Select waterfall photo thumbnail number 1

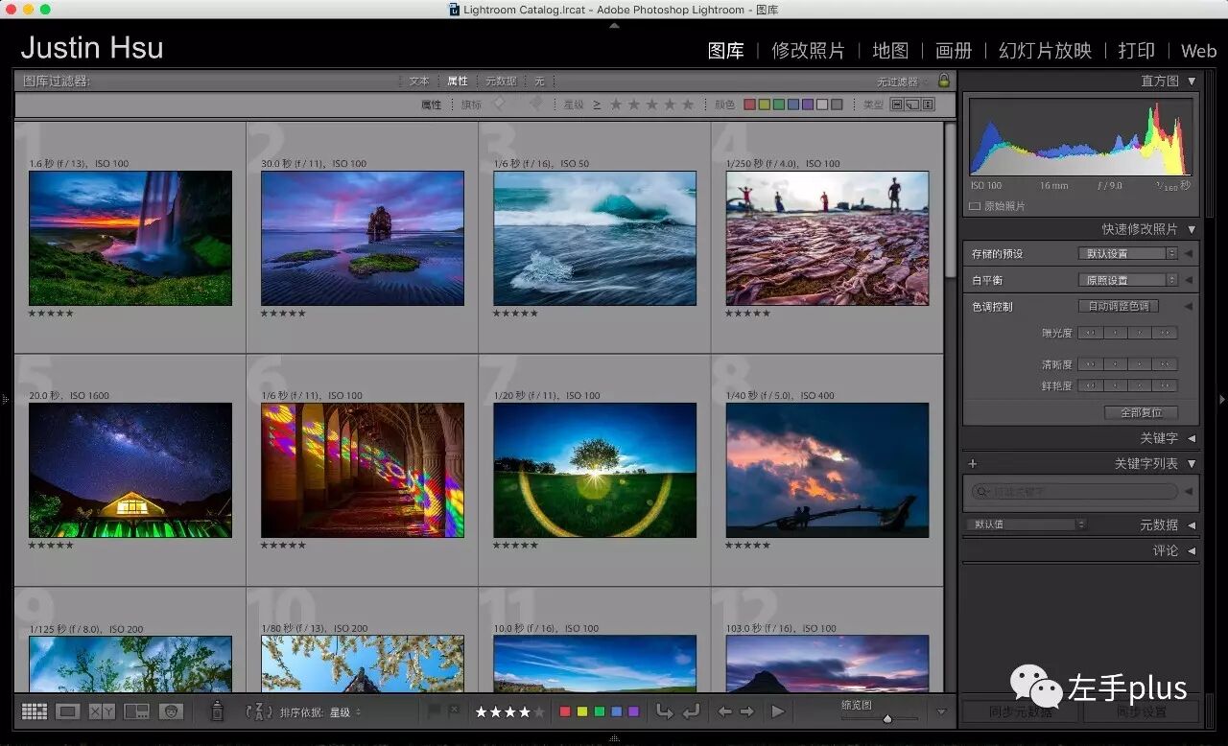point(130,238)
